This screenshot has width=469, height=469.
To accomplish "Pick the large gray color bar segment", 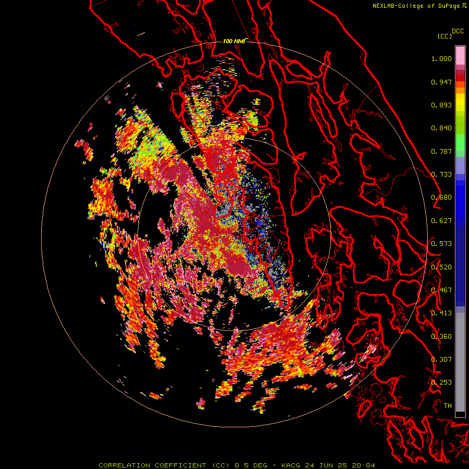I will tap(460, 362).
